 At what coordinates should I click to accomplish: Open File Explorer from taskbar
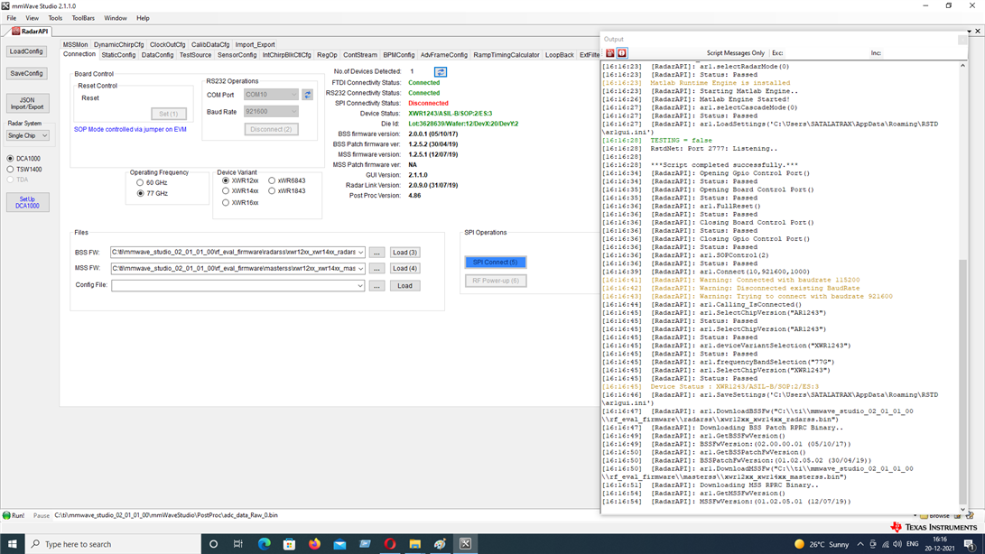415,544
